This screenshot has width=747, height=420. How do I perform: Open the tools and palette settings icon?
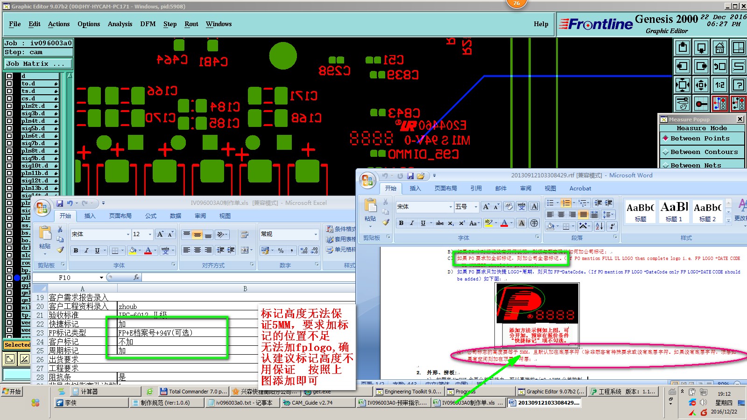point(683,104)
